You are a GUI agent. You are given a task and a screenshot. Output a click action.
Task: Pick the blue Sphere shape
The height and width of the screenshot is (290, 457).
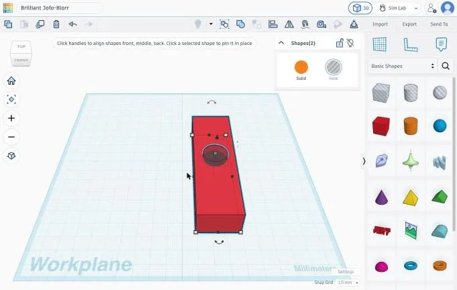[440, 126]
